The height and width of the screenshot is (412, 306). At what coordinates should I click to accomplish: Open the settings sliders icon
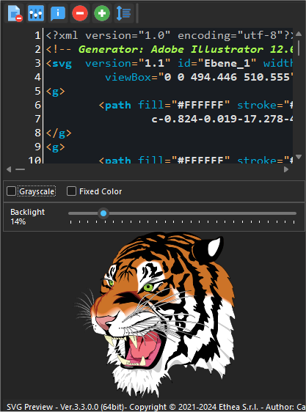[36, 13]
